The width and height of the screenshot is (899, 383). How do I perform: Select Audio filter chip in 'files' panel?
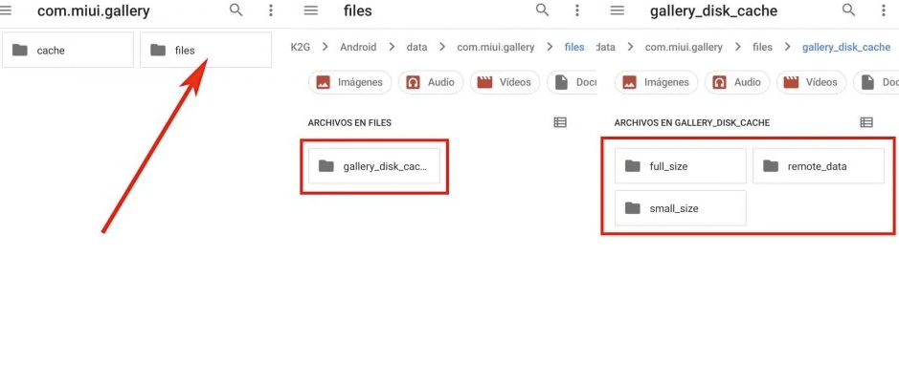[430, 82]
